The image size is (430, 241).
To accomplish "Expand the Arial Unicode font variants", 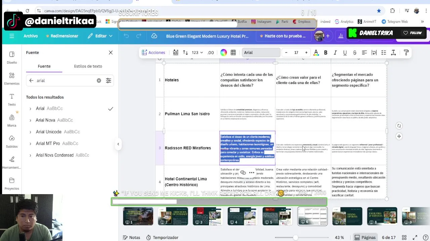I will 30,132.
